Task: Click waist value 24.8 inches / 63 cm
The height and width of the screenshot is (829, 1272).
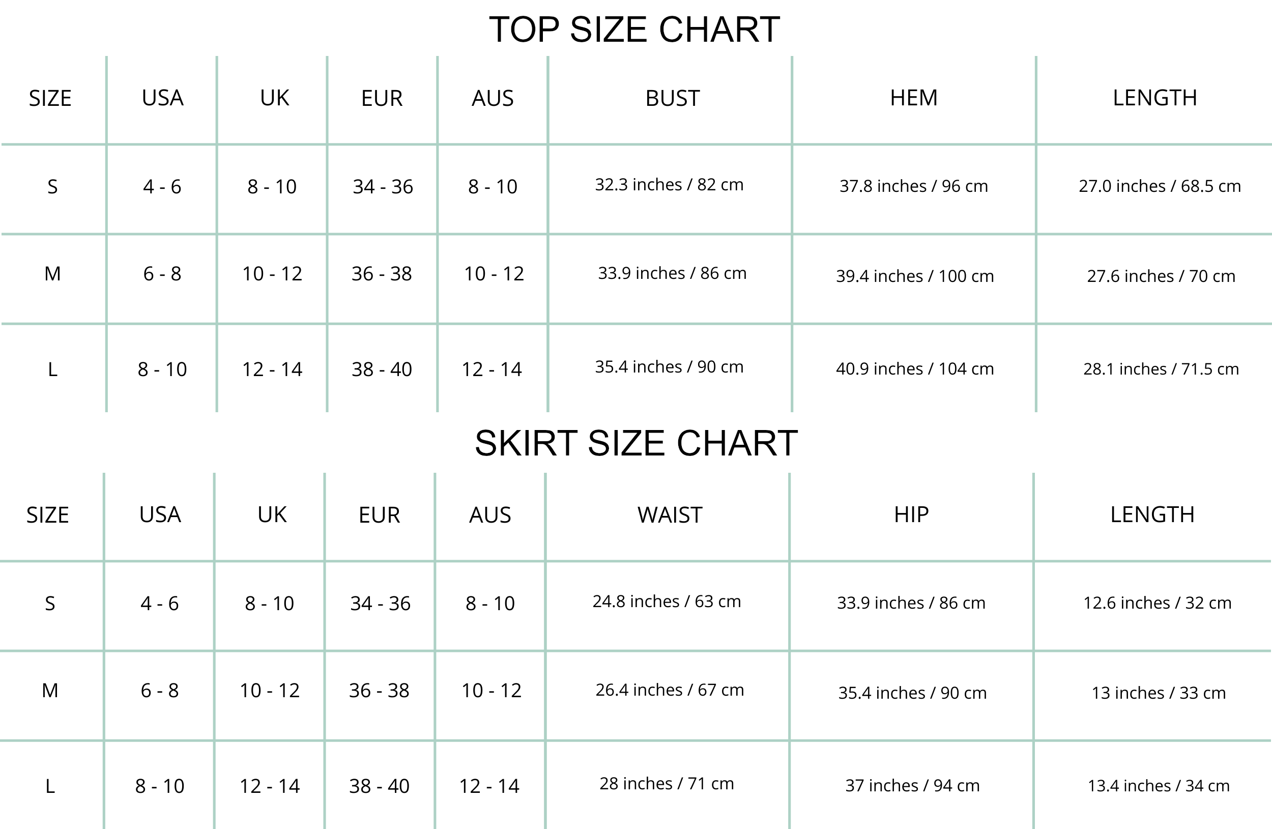Action: [x=667, y=602]
